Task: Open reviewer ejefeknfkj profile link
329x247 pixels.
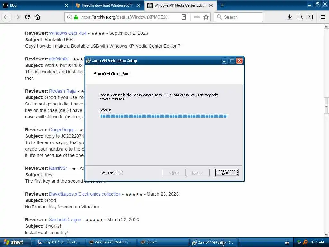Action: click(x=59, y=59)
